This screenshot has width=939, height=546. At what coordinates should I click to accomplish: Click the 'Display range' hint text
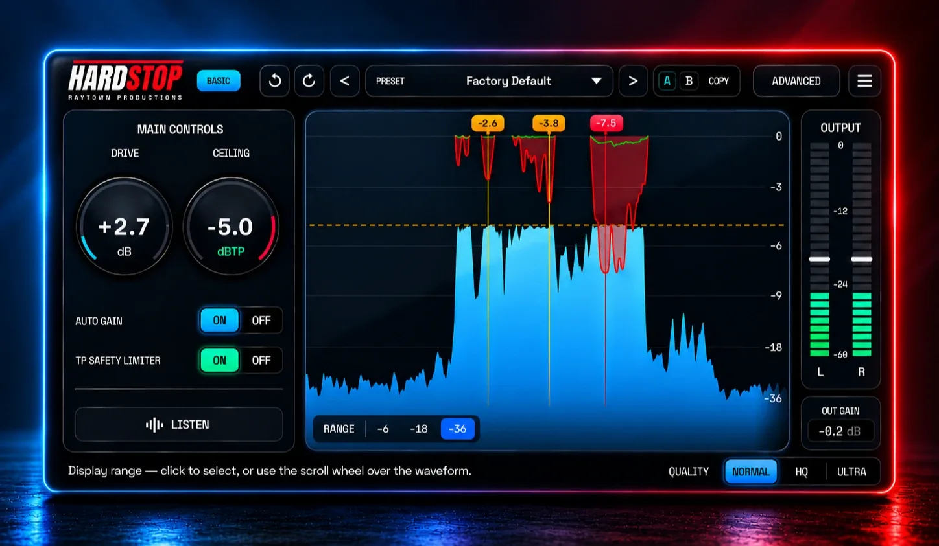tap(270, 471)
